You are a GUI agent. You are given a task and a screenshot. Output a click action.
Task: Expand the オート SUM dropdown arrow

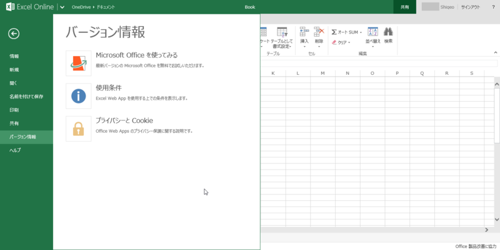click(361, 32)
